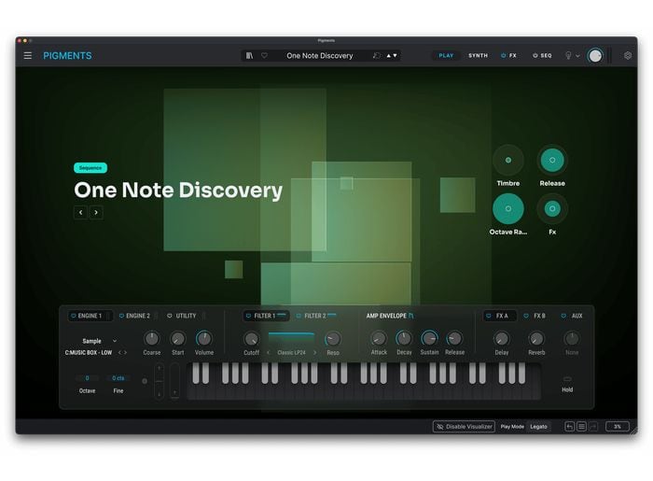Open the history list icon
The width and height of the screenshot is (653, 481).
click(581, 426)
